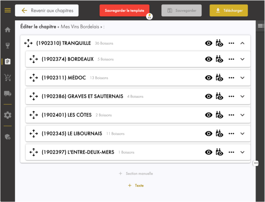Grab the move handle for L'ENTRE-DEUX-MERS

(34, 152)
